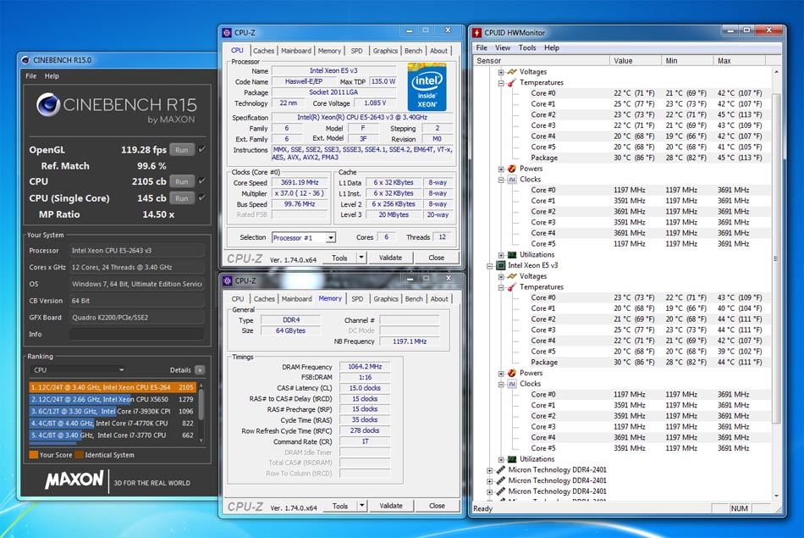The image size is (804, 538).
Task: Click the Max column header in HWMonitor
Action: [x=739, y=60]
